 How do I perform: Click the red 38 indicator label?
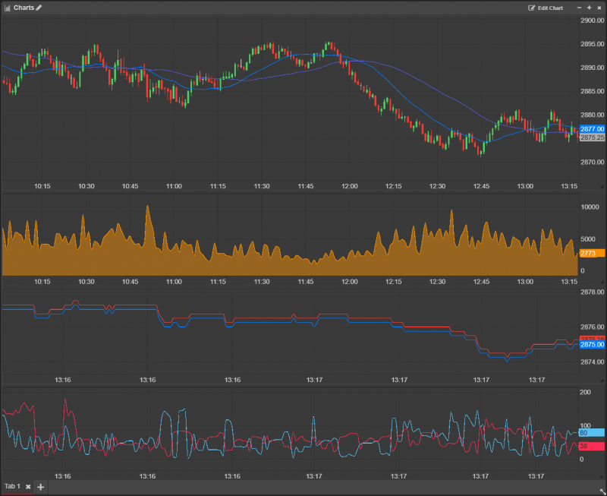click(590, 446)
